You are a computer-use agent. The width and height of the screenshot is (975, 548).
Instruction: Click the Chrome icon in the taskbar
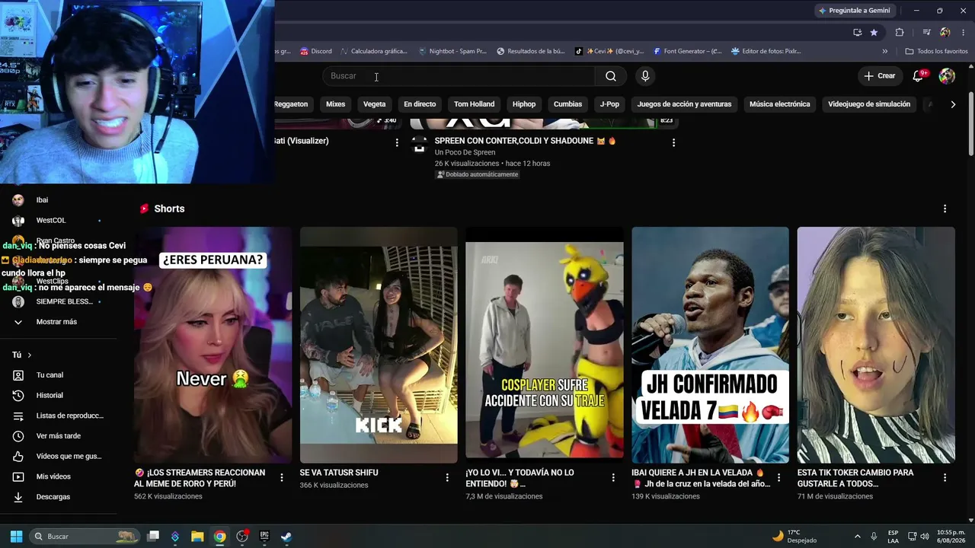coord(219,537)
